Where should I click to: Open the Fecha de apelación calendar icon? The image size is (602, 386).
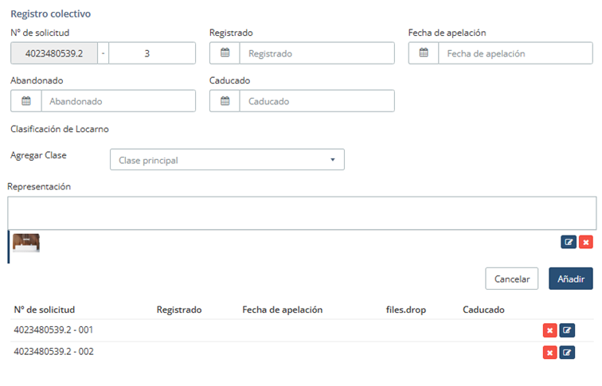(424, 53)
